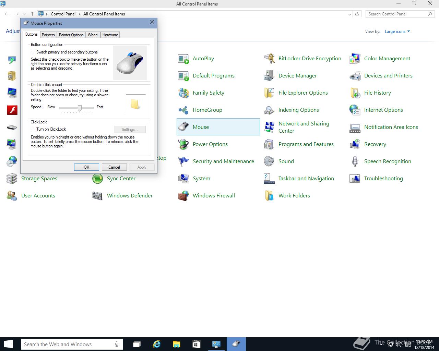The height and width of the screenshot is (351, 439).
Task: Open HomeGroup icon
Action: (183, 110)
